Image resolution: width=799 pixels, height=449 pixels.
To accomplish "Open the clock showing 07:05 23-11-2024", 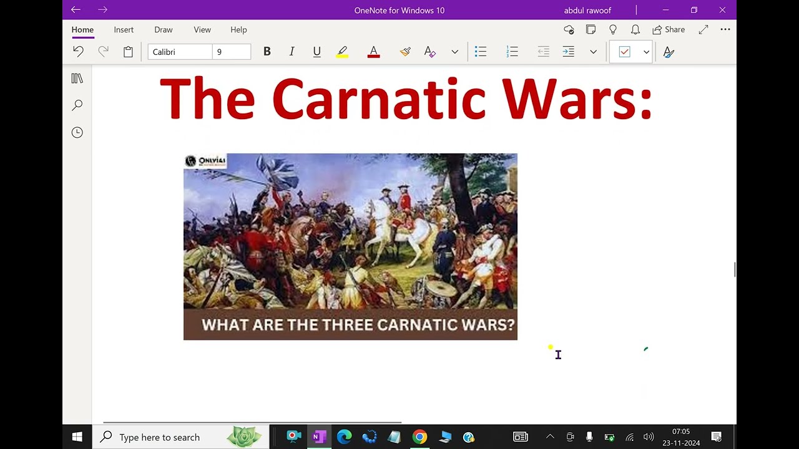I will (681, 437).
